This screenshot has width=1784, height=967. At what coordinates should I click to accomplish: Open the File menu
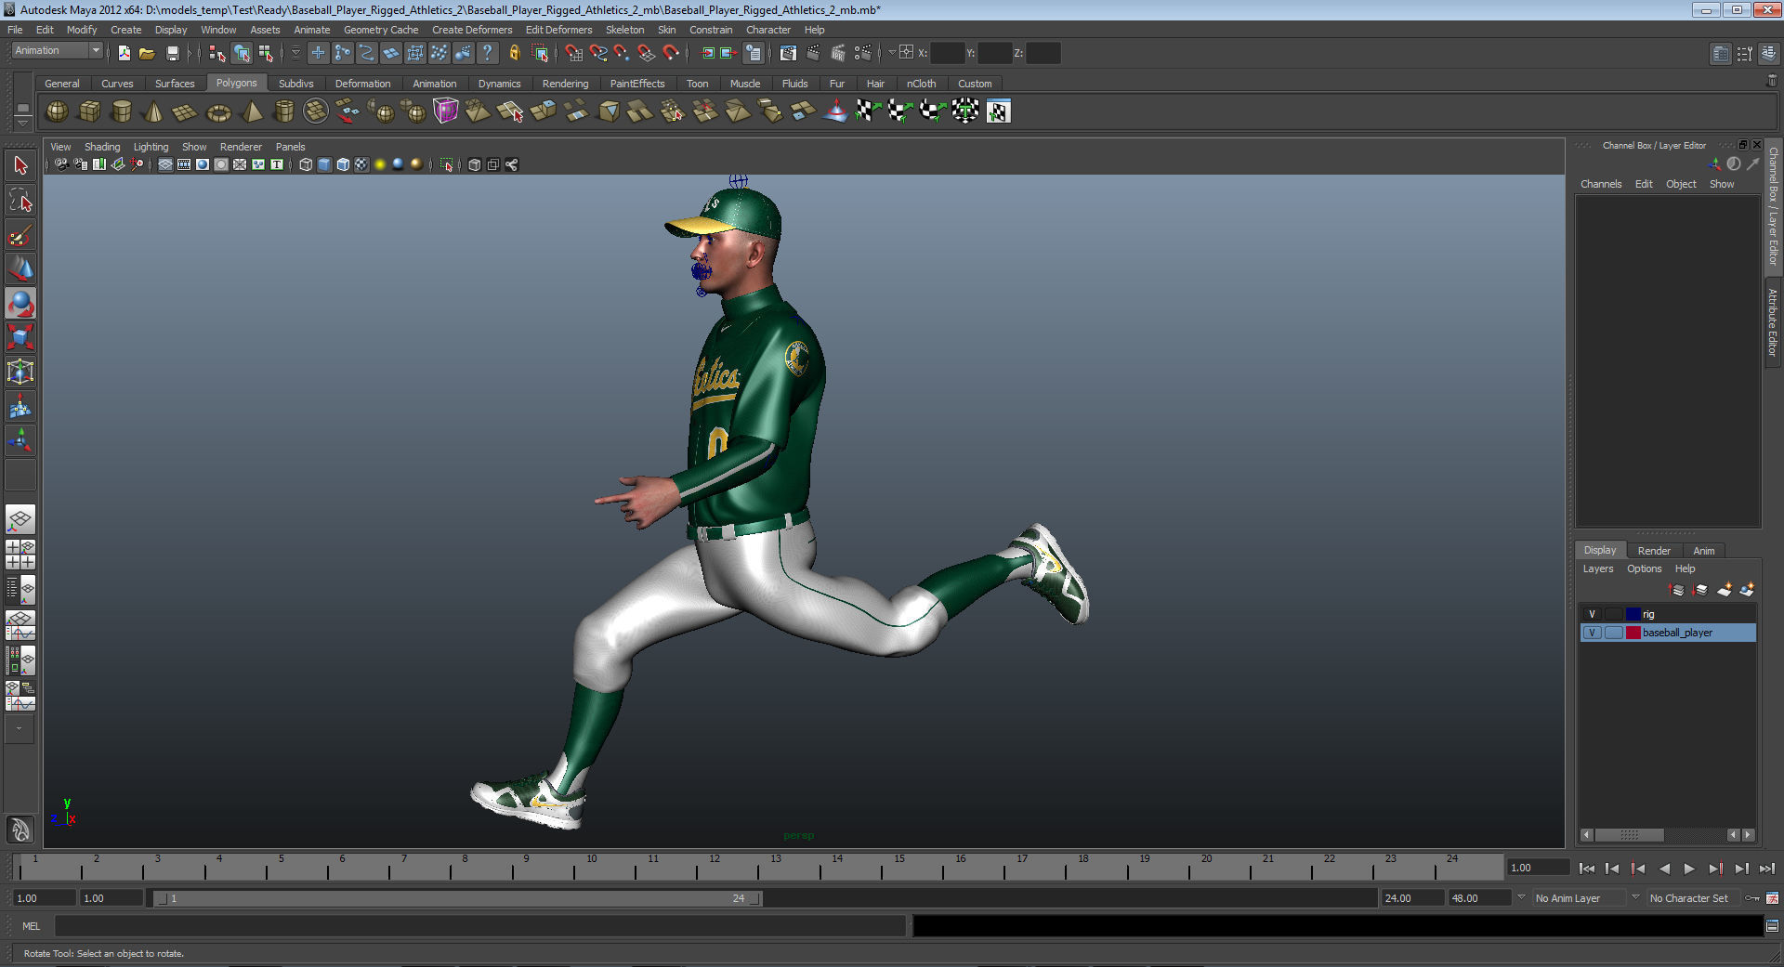[x=15, y=30]
